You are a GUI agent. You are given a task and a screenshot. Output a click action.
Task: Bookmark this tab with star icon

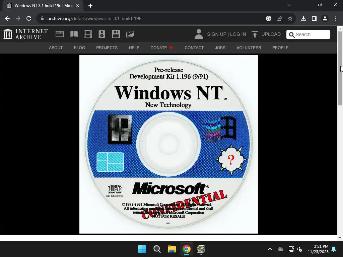[x=290, y=19]
